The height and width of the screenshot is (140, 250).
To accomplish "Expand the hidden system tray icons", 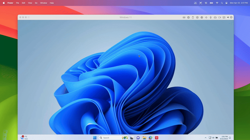I will pyautogui.click(x=205, y=138).
